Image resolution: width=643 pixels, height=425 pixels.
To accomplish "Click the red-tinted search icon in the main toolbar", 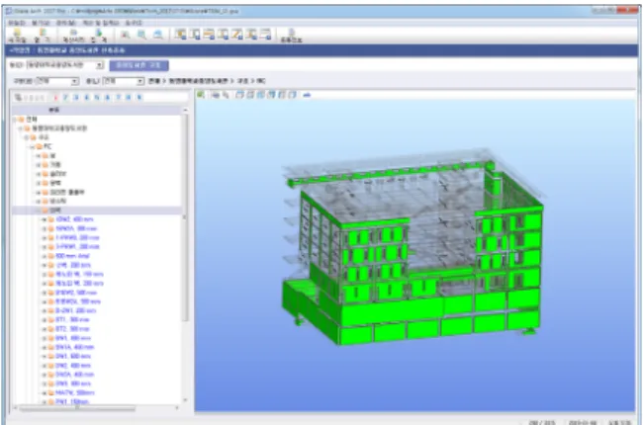I will [126, 35].
